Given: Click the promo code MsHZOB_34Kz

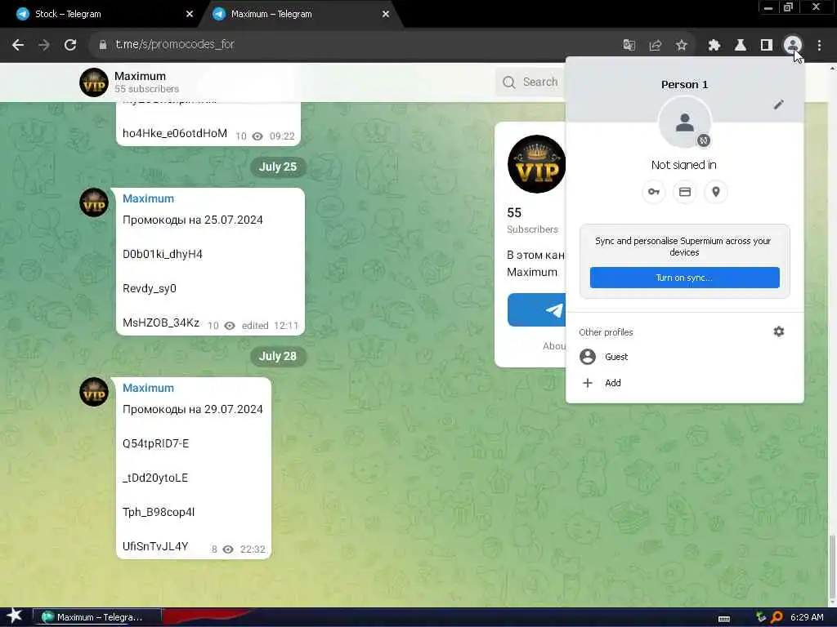Looking at the screenshot, I should click(x=161, y=322).
